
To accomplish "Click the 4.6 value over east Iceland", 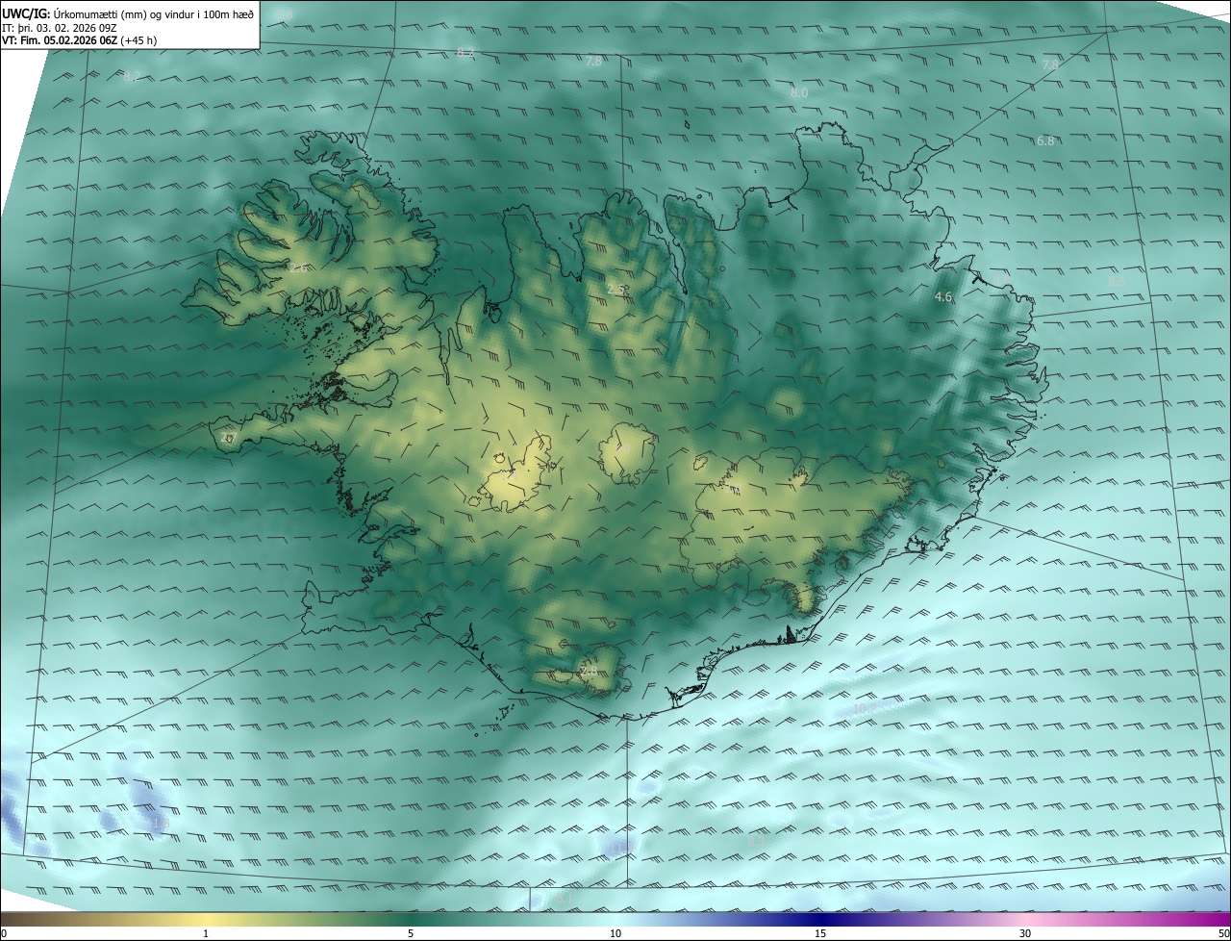I will 943,297.
